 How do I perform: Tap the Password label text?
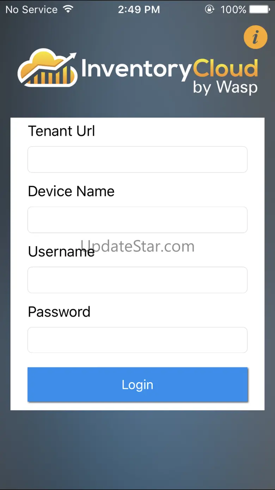tap(59, 312)
